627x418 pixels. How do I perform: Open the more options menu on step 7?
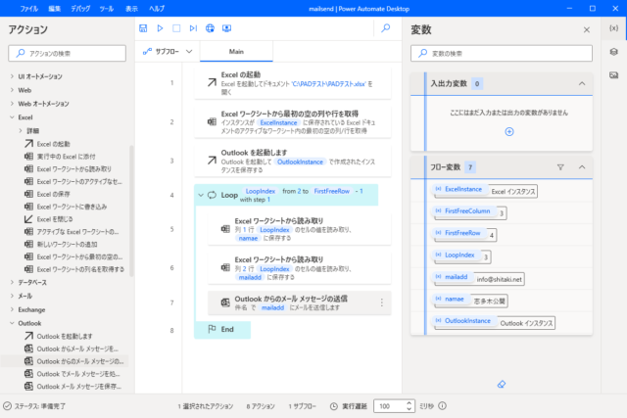point(382,302)
